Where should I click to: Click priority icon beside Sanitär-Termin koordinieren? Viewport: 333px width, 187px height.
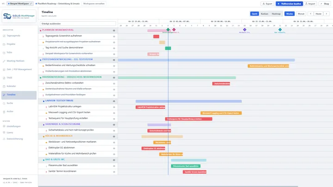46,172
